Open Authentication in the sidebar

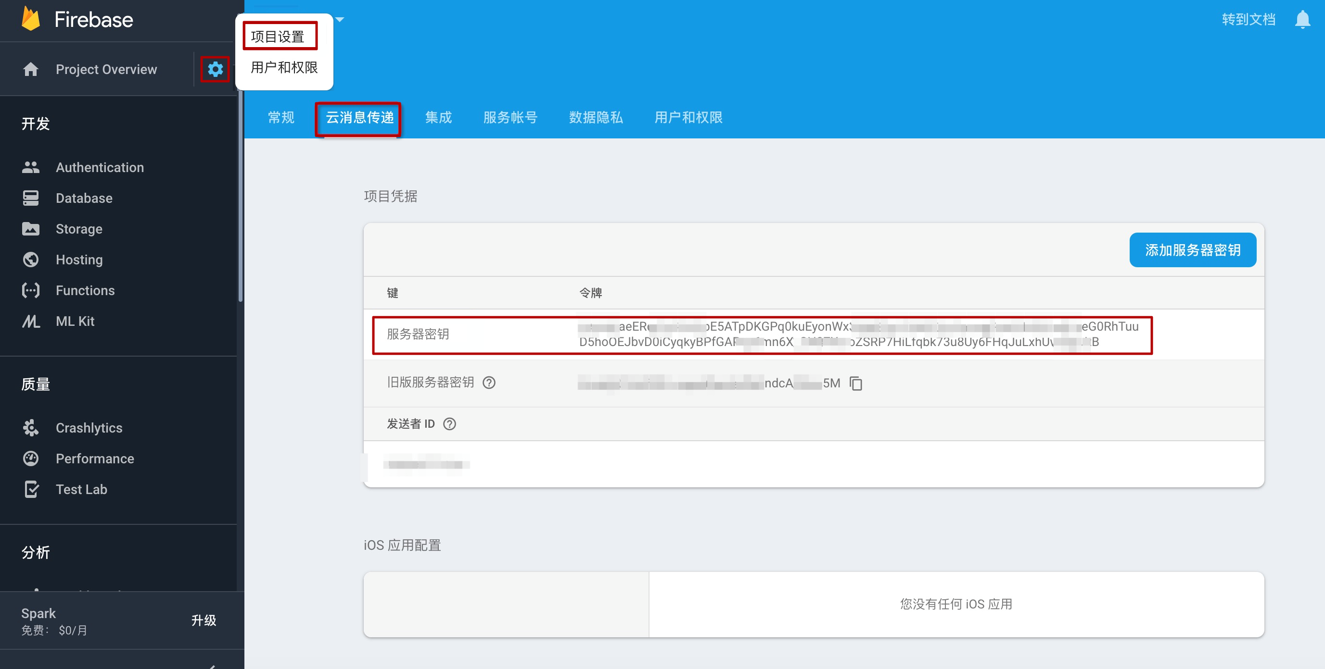100,167
